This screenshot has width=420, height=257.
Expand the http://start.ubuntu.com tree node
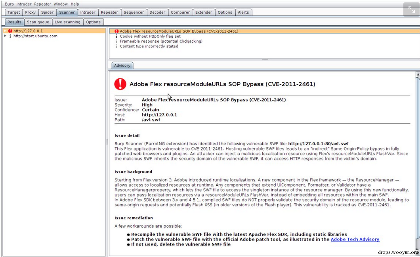[x=5, y=36]
